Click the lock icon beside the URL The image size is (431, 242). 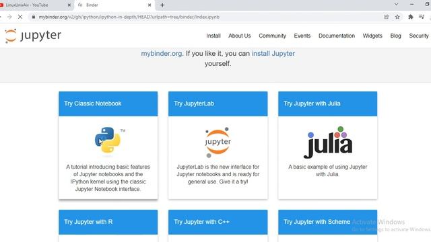(x=34, y=17)
